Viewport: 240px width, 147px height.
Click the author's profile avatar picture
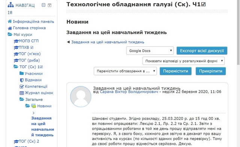(x=81, y=97)
